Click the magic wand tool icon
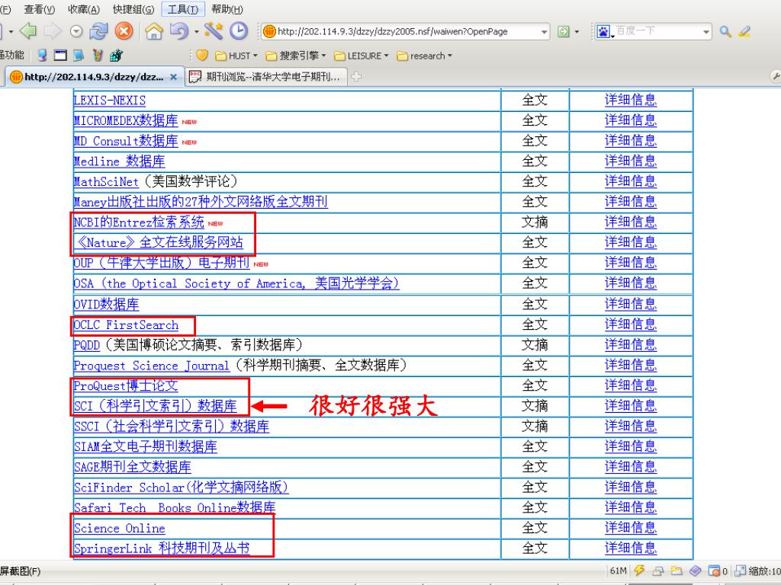Viewport: 781px width, 585px height. 214,31
